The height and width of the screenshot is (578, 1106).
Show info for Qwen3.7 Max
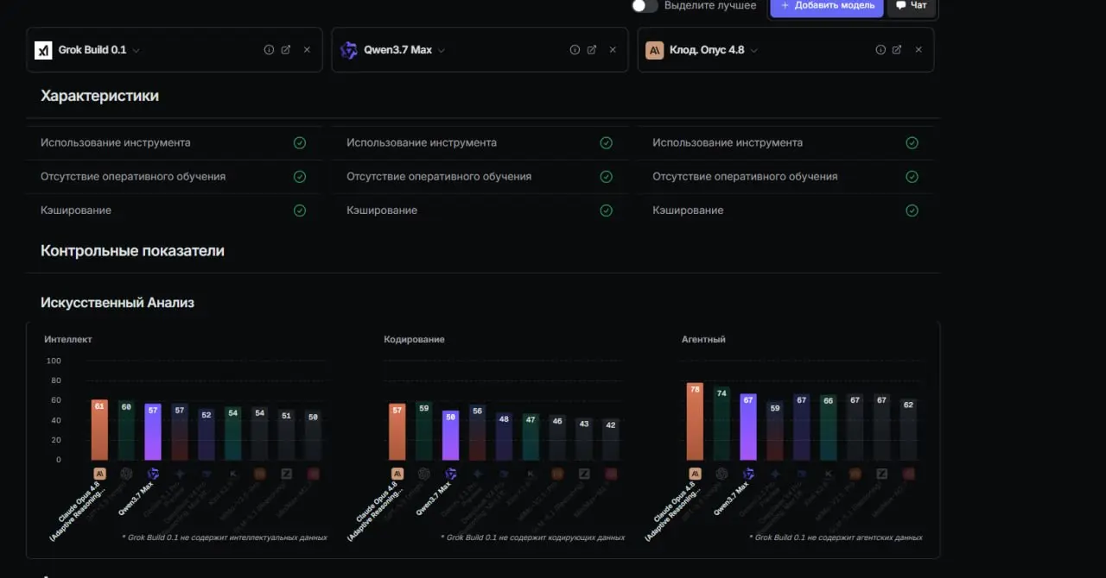pos(575,50)
